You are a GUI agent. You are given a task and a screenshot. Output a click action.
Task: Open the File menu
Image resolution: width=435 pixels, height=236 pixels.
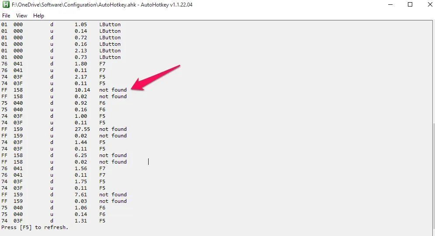pos(6,16)
